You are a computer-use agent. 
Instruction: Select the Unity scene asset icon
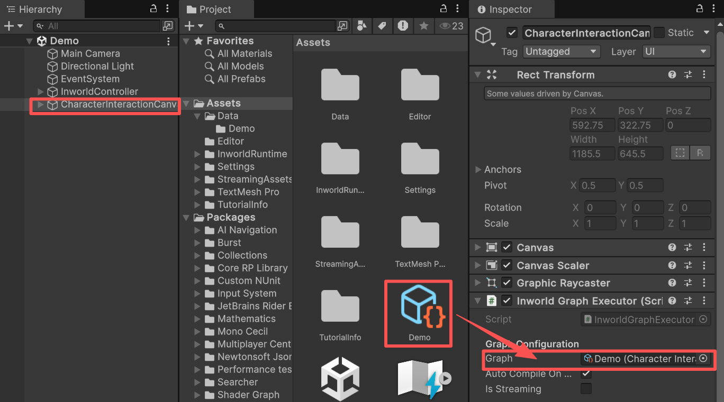pyautogui.click(x=340, y=379)
